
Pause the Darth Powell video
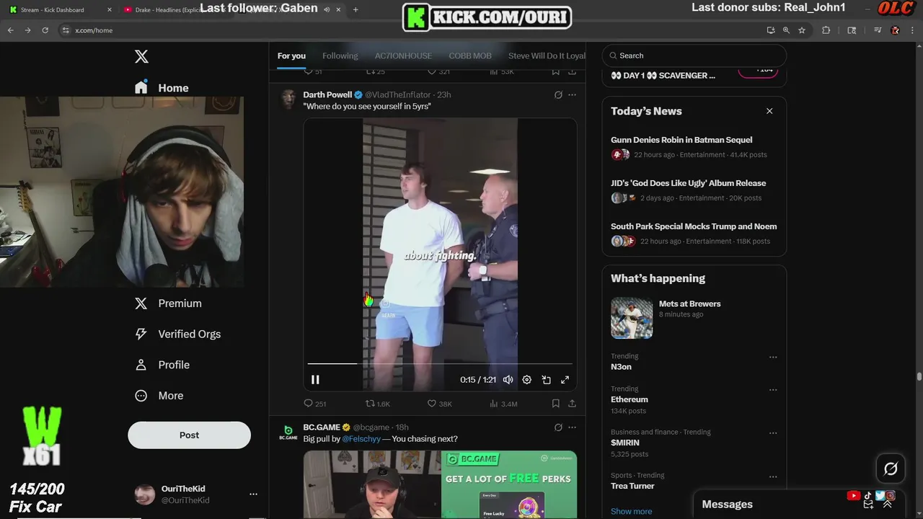point(315,380)
